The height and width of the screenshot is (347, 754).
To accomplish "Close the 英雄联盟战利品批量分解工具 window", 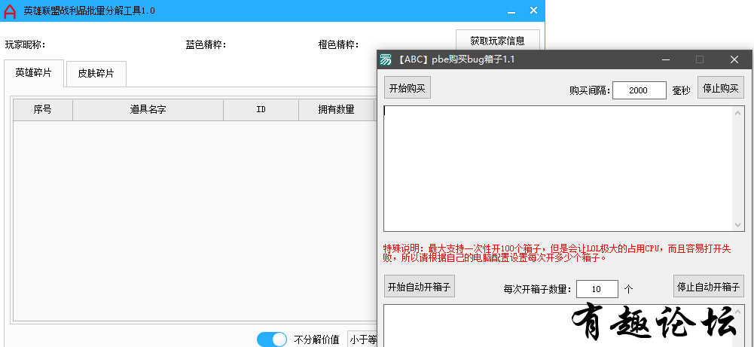I will [x=533, y=11].
